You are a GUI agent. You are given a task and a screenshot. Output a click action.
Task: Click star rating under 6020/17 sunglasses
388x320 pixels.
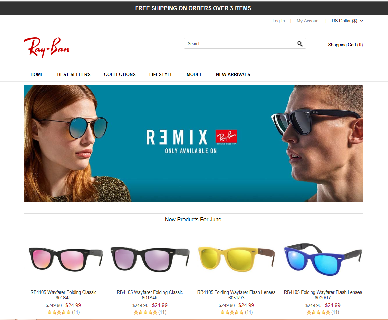click(x=318, y=312)
